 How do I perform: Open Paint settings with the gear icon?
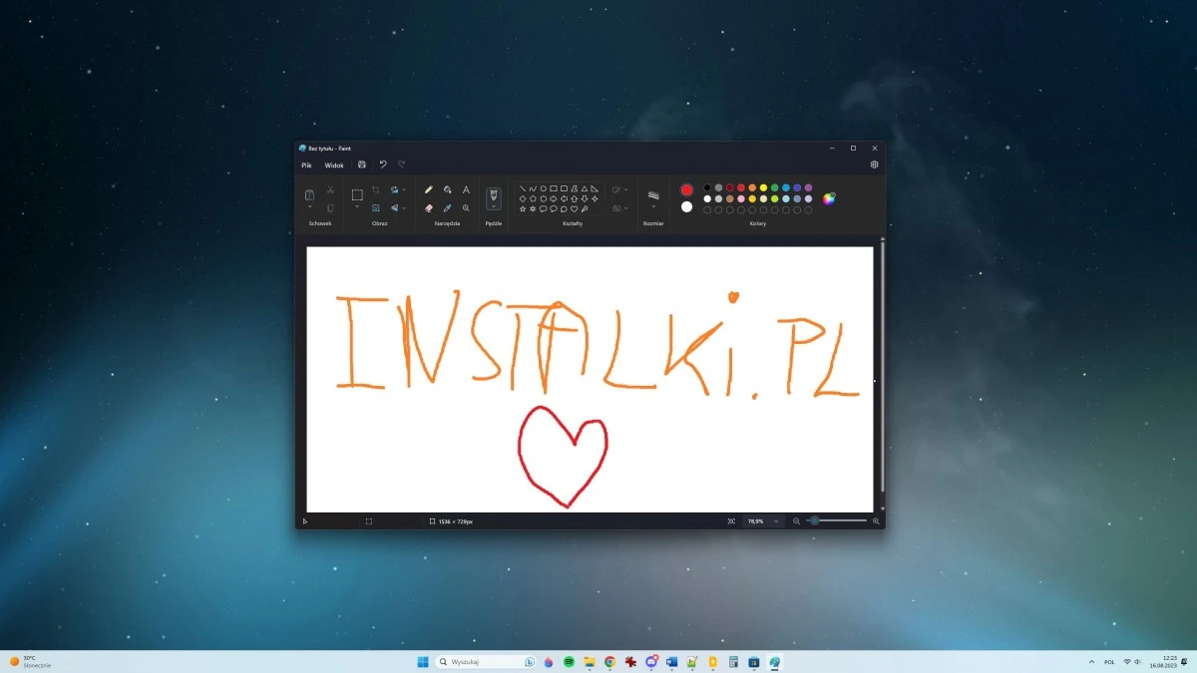pyautogui.click(x=874, y=165)
